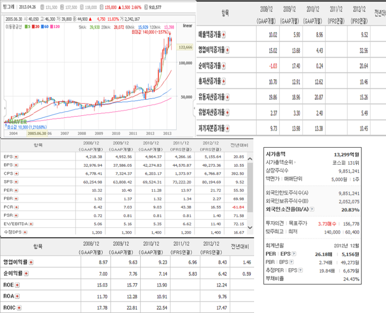Image resolution: width=386 pixels, height=313 pixels.
Task: Click the 24.43% 부채비율 value
Action: point(351,279)
